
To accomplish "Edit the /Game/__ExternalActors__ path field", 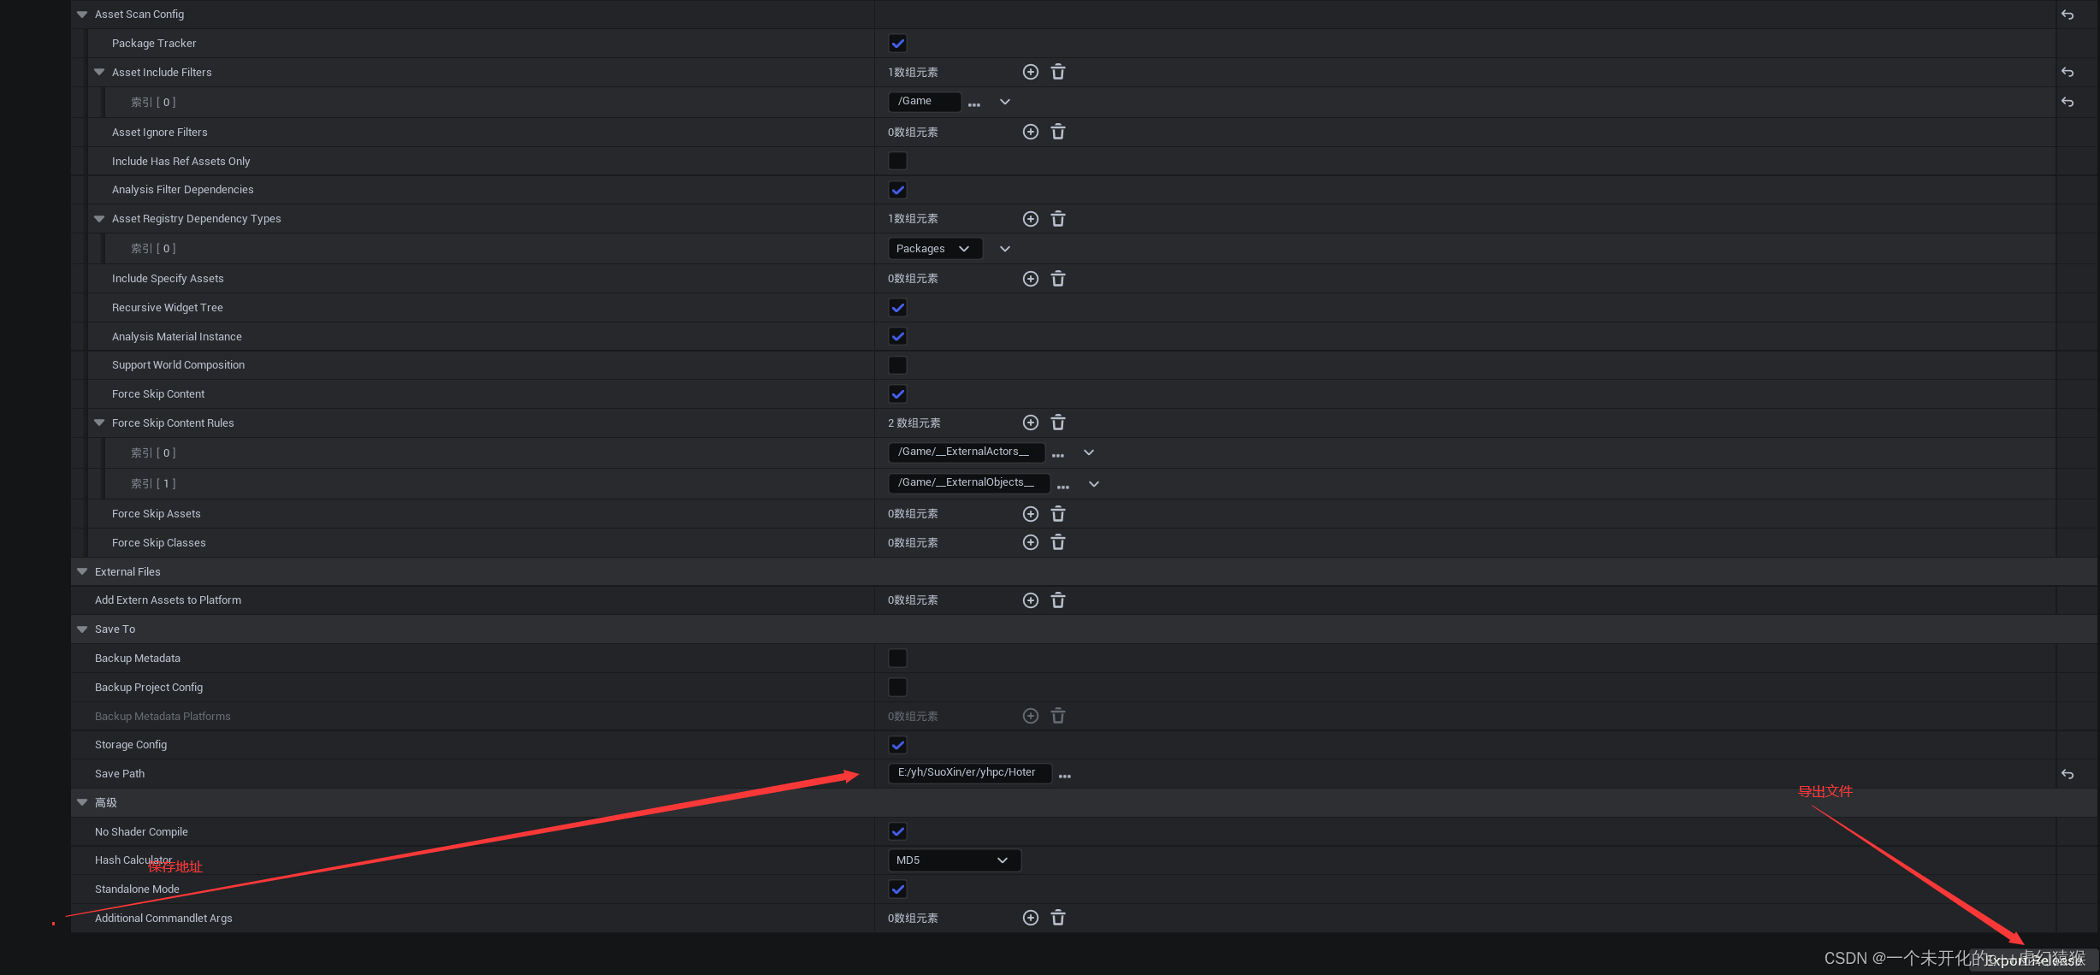I will (966, 452).
